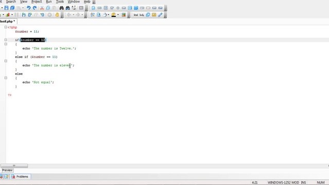Image resolution: width=329 pixels, height=185 pixels.
Task: Click the else if ($number == 11) line
Action: click(36, 57)
